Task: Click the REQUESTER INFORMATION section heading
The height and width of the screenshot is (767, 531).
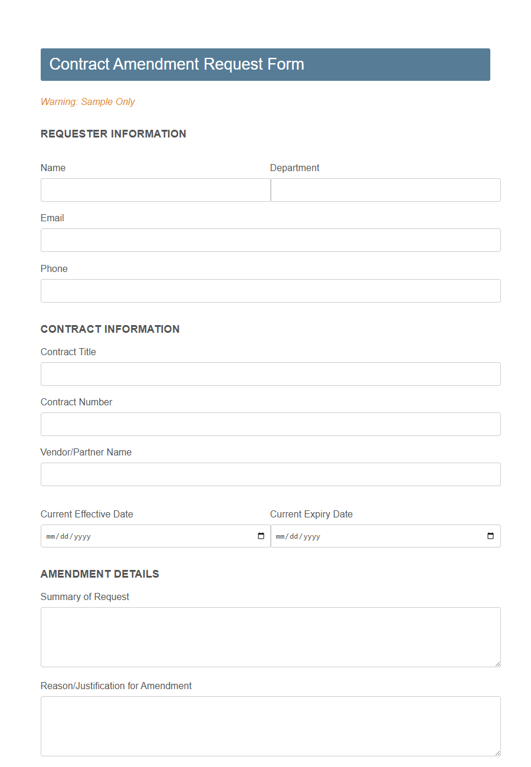Action: coord(113,134)
